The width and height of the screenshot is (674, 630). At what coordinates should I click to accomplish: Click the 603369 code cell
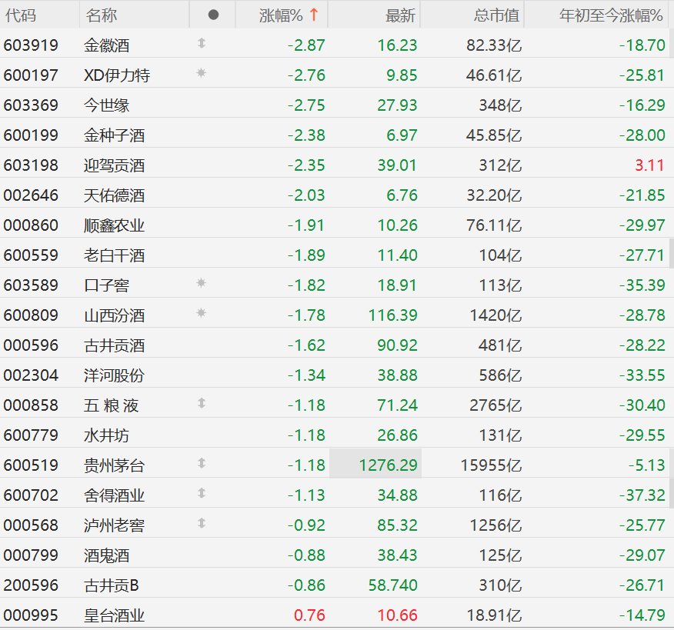pos(31,105)
